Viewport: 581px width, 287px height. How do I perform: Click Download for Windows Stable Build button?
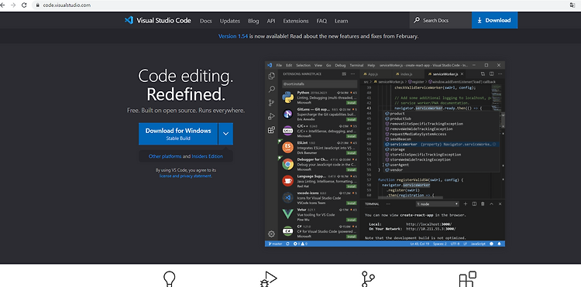tap(178, 134)
